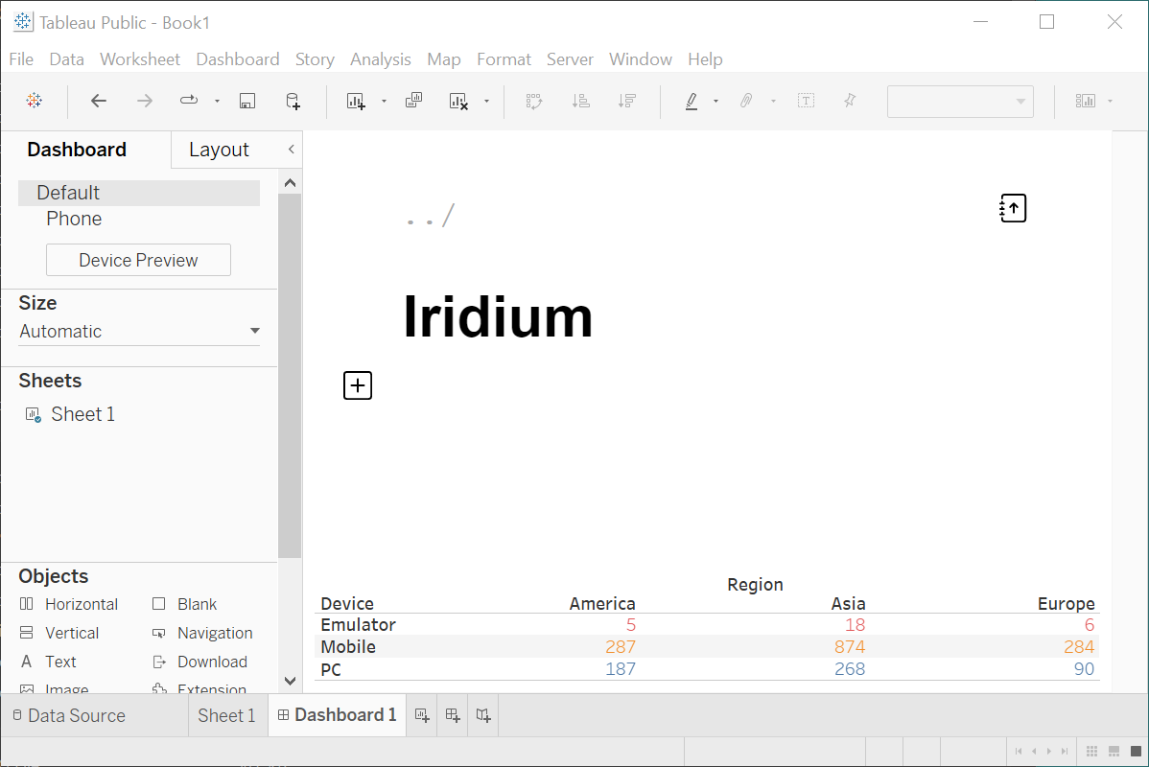
Task: Undo the last action in the toolbar
Action: [x=98, y=100]
